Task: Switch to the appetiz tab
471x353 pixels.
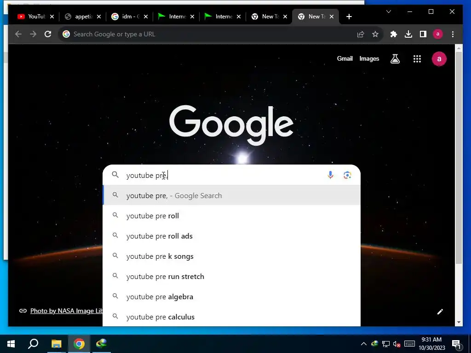Action: pyautogui.click(x=79, y=17)
